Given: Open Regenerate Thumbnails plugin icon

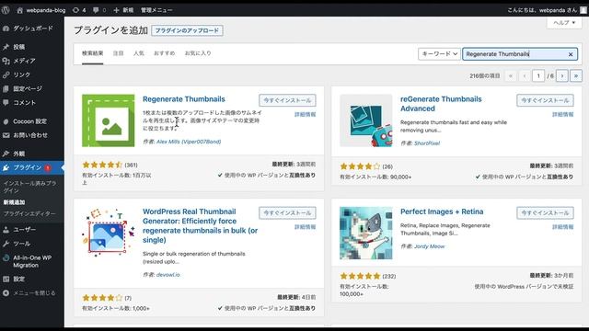Looking at the screenshot, I should click(109, 120).
